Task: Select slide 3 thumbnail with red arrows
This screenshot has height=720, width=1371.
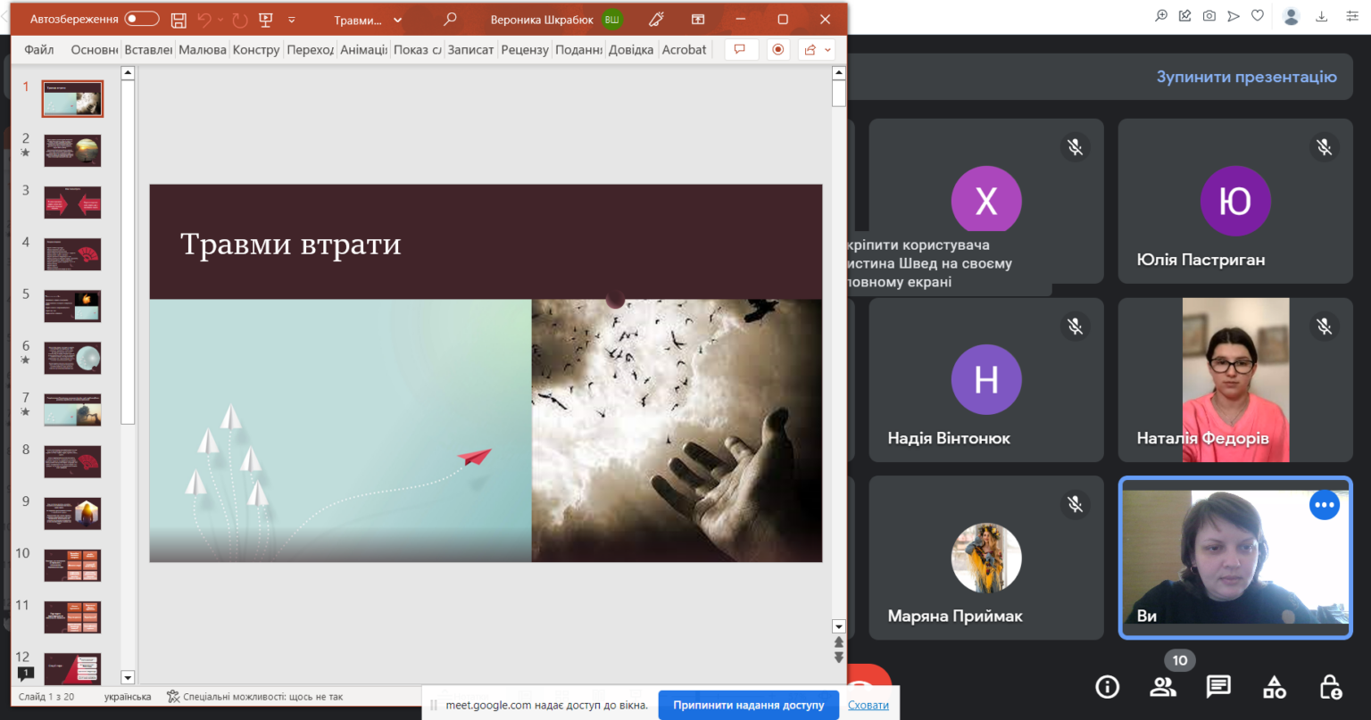Action: coord(72,203)
